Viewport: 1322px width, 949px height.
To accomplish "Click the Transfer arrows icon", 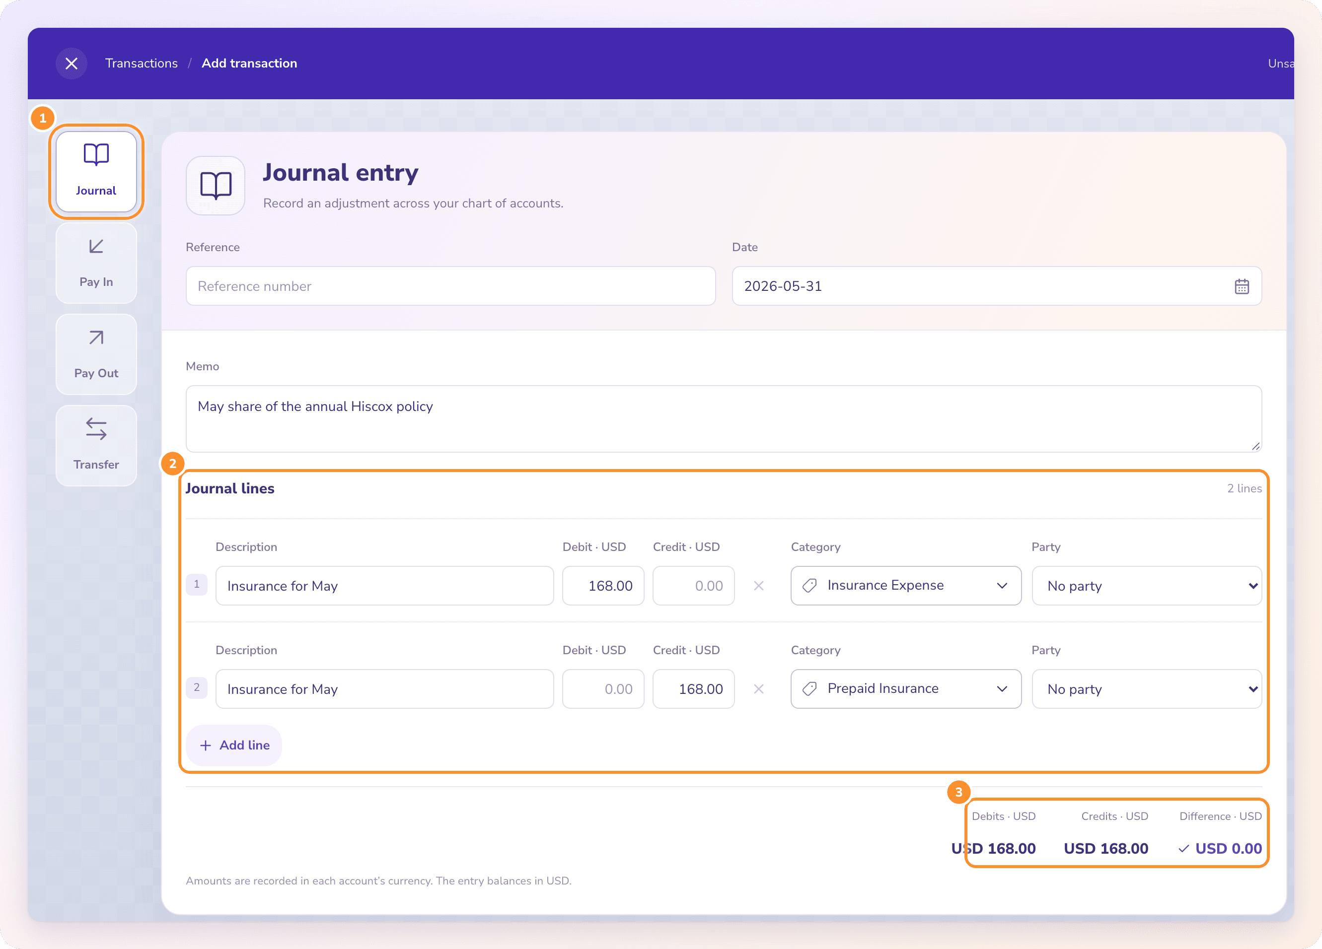I will pyautogui.click(x=96, y=429).
